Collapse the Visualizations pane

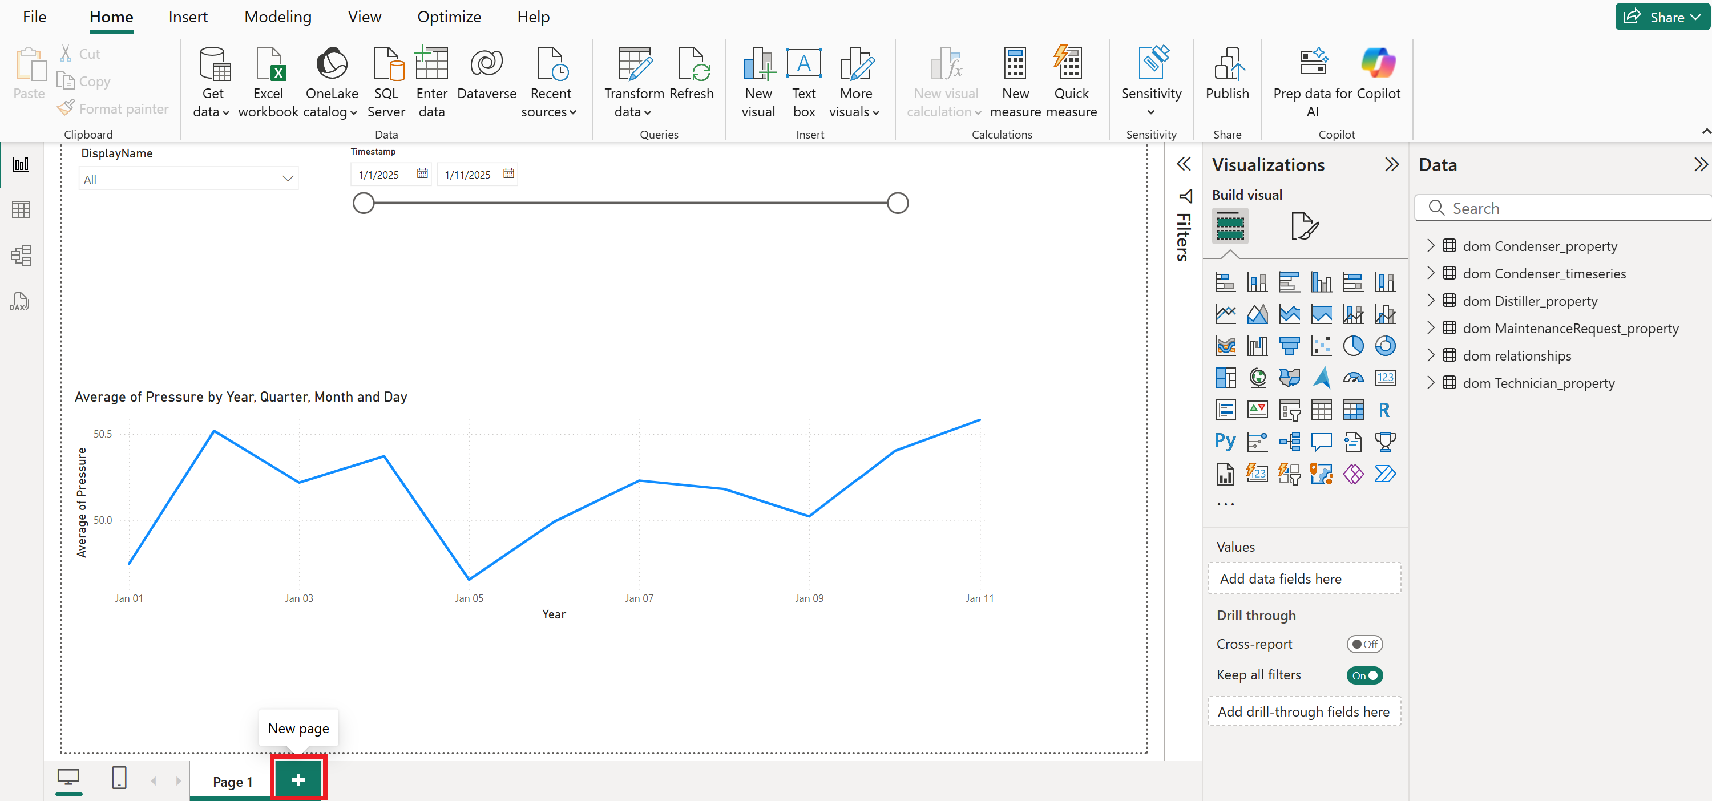(x=1391, y=165)
